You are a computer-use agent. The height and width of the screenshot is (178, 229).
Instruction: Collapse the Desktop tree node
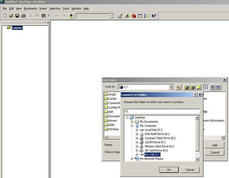click(x=127, y=117)
